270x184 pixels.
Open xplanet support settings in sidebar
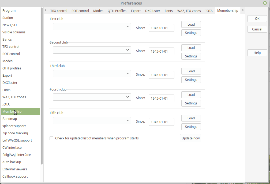point(20,126)
